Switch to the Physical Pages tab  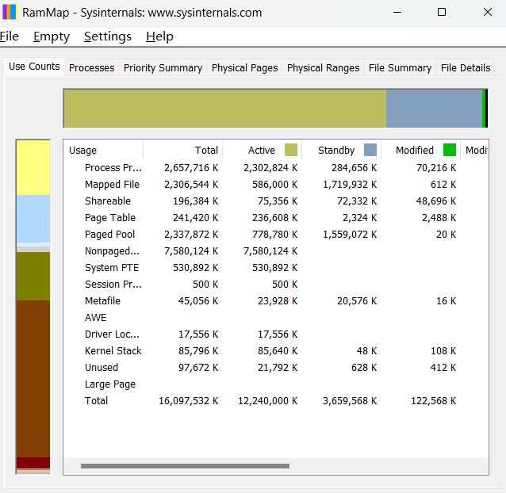(244, 67)
